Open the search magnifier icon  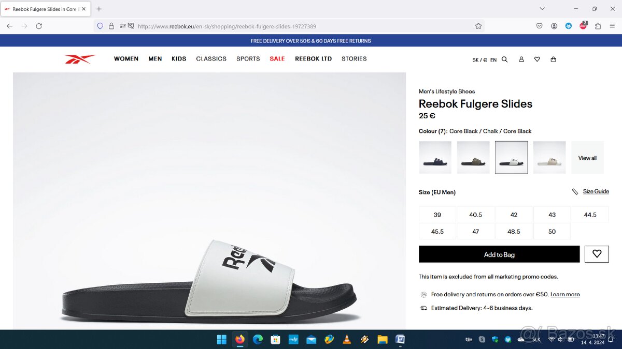[505, 59]
